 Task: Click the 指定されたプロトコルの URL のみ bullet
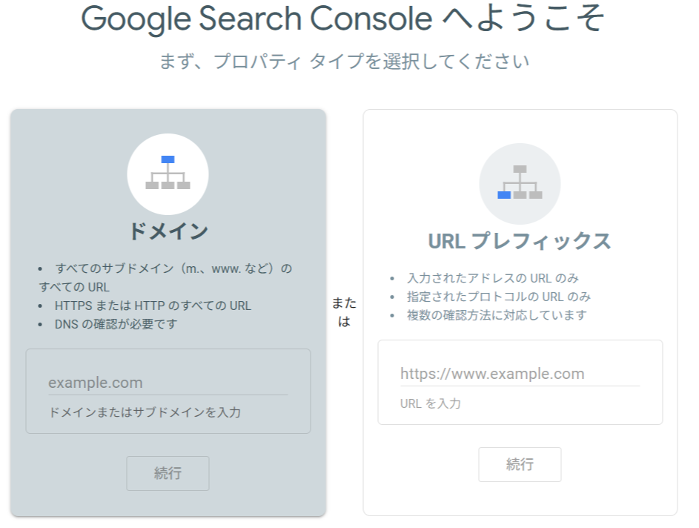pos(498,297)
